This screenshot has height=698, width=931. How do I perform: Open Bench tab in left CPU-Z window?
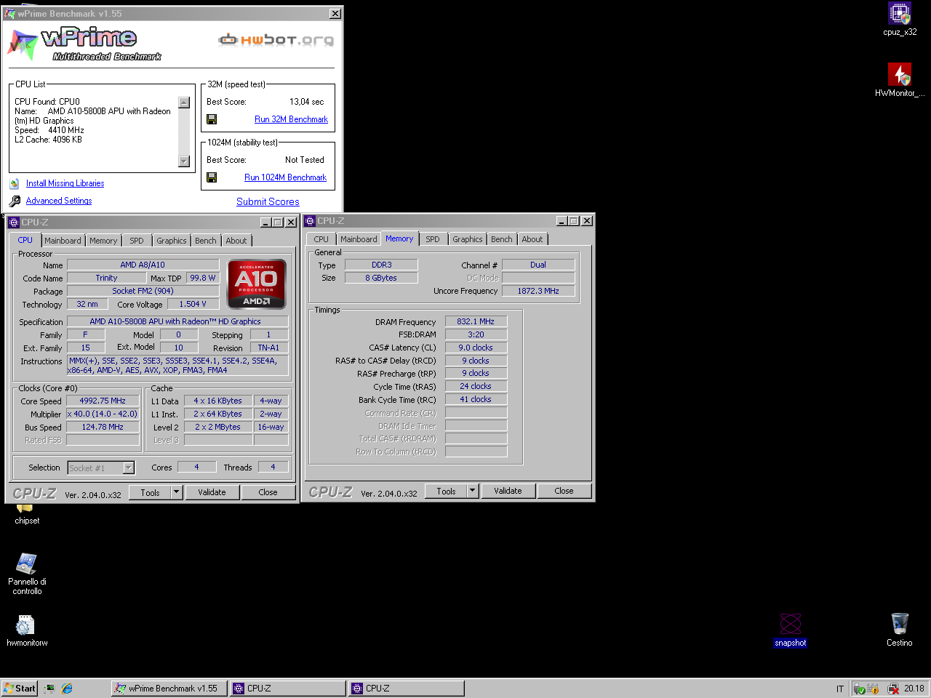tap(206, 241)
